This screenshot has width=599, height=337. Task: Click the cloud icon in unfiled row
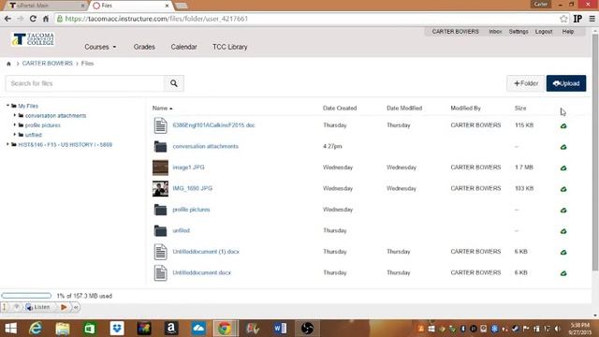pos(563,231)
